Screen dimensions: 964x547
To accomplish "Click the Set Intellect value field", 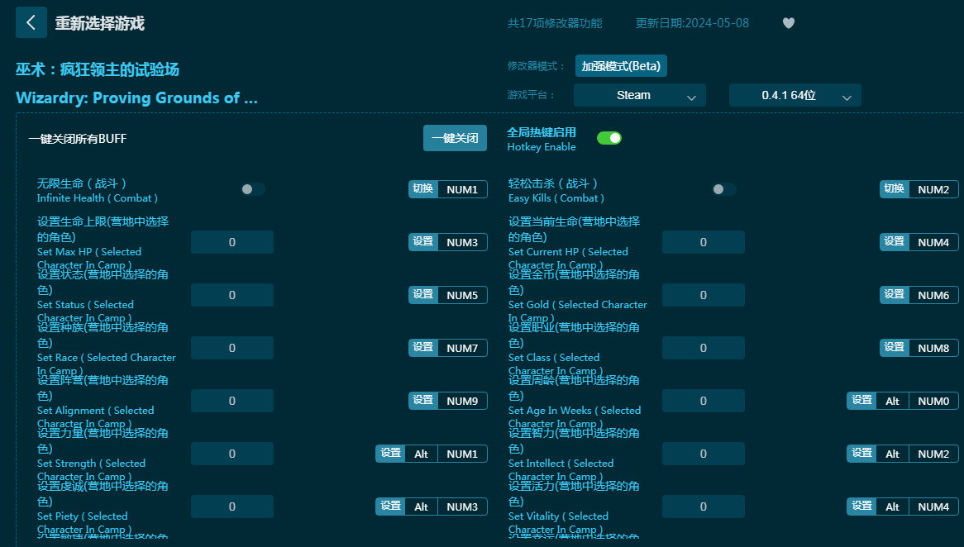I will (x=704, y=454).
